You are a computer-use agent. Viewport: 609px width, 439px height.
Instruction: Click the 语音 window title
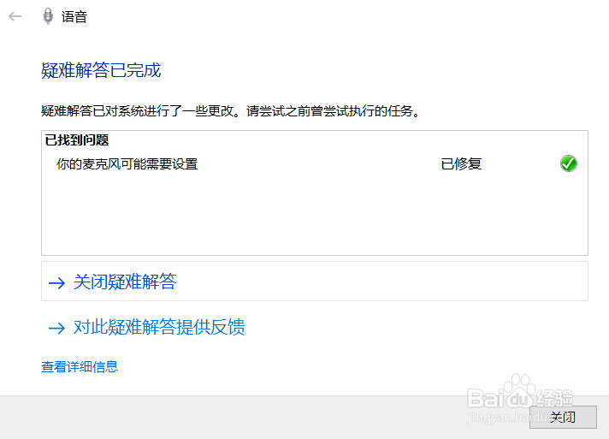pyautogui.click(x=74, y=17)
